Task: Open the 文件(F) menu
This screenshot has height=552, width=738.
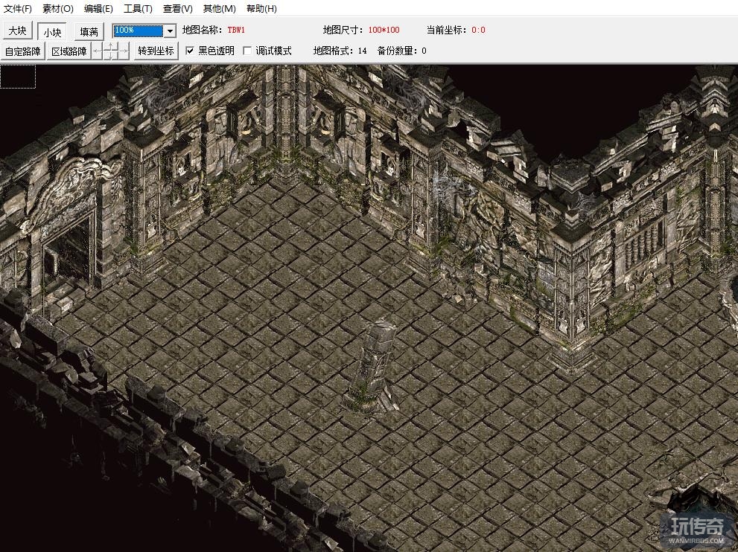Action: (17, 8)
